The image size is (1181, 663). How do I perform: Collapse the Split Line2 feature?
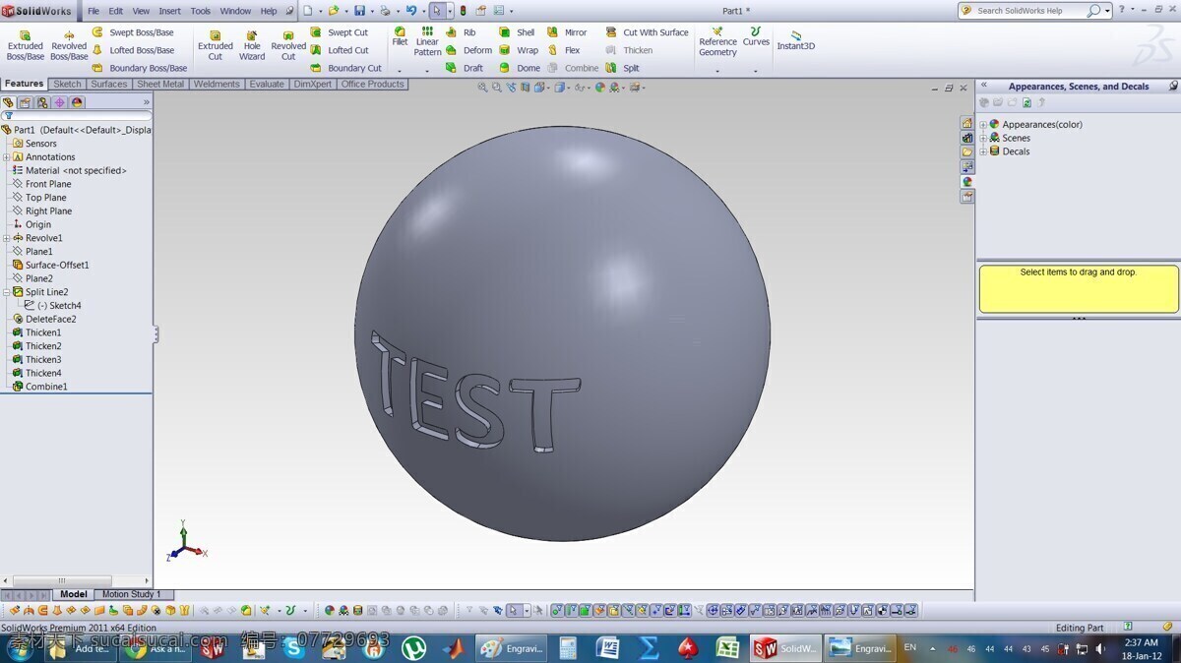pos(7,292)
